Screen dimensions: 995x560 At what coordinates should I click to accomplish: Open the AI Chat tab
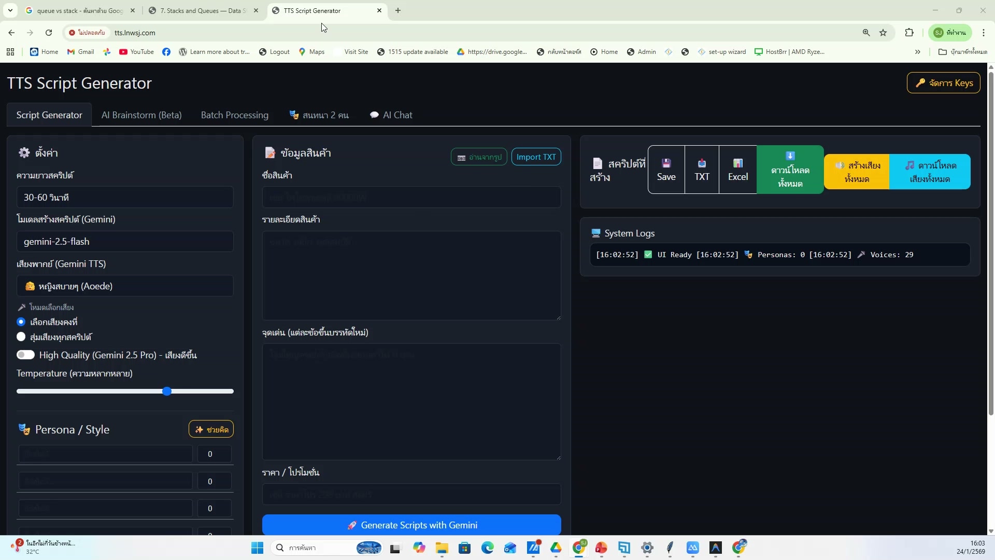click(x=391, y=115)
